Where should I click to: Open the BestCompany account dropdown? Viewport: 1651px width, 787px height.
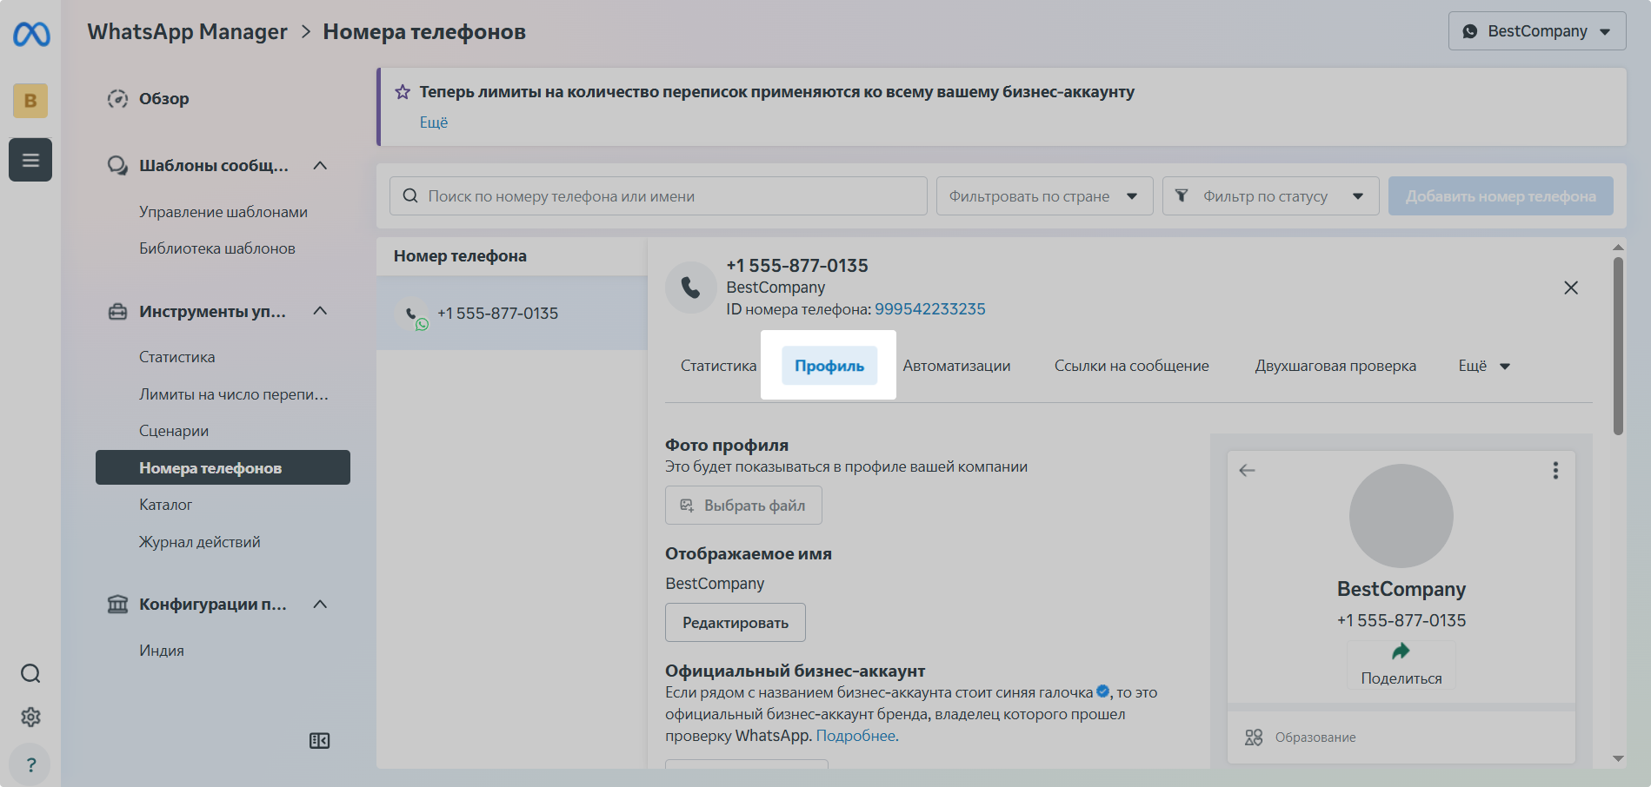tap(1537, 31)
